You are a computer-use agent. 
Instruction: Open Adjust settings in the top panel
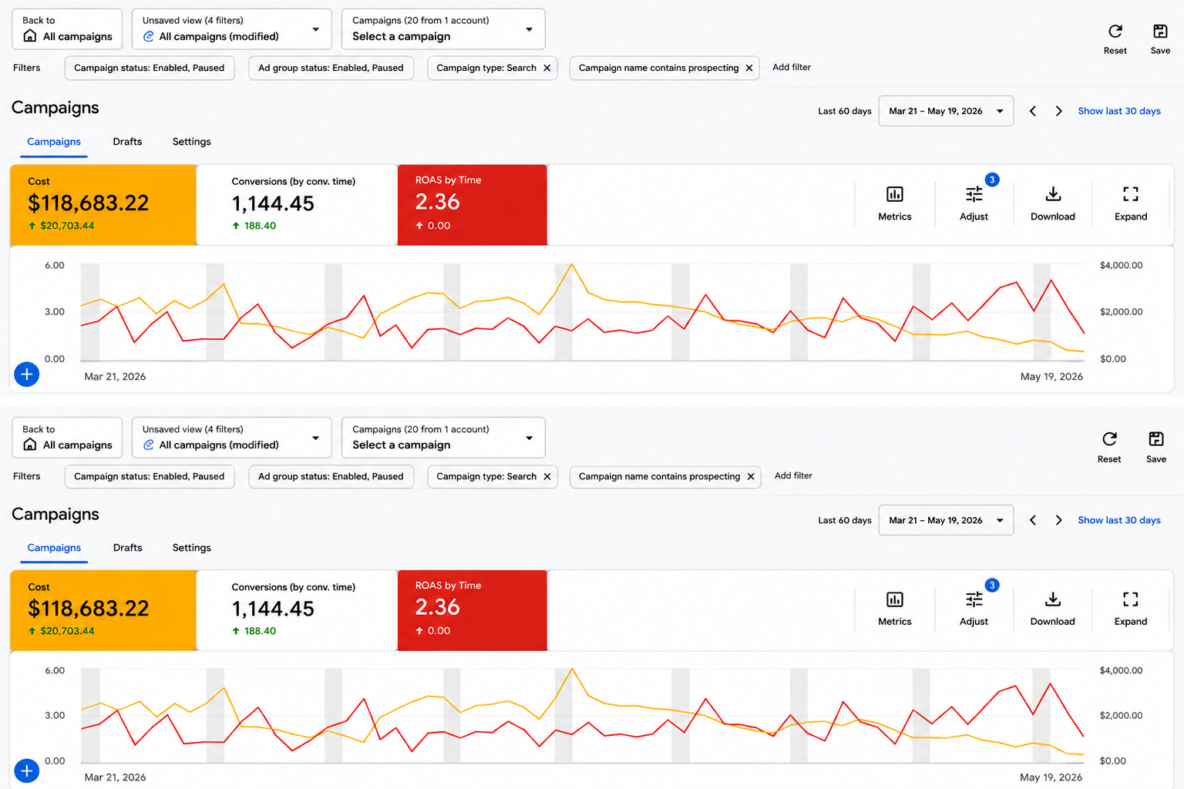974,203
